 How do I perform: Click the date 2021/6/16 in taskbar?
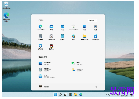124,96
